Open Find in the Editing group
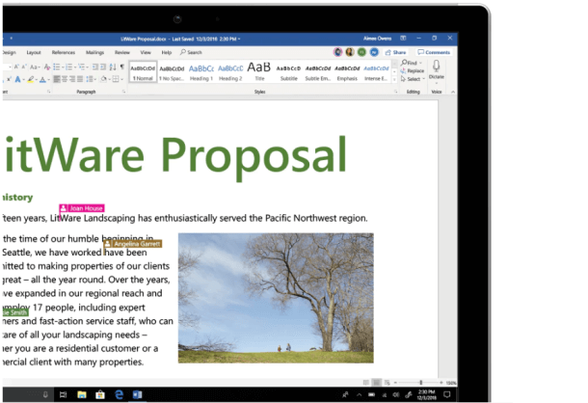588x403 pixels. [412, 63]
